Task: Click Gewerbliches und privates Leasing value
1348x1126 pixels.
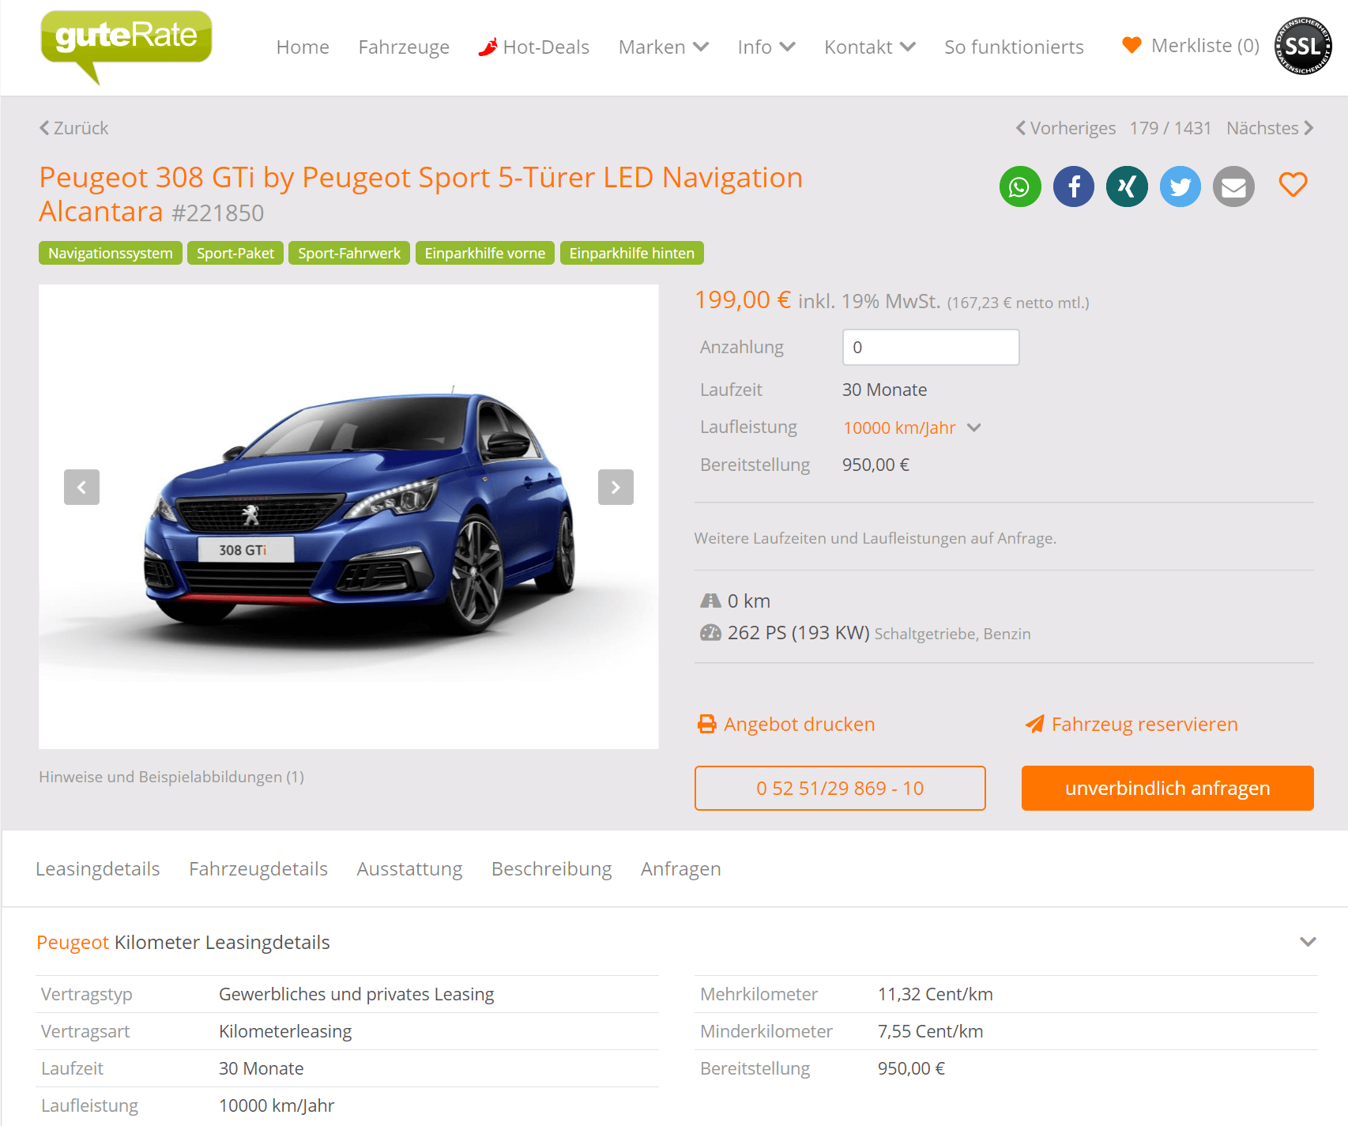Action: [356, 994]
